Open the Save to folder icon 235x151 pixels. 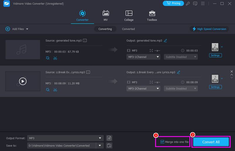pyautogui.click(x=109, y=145)
